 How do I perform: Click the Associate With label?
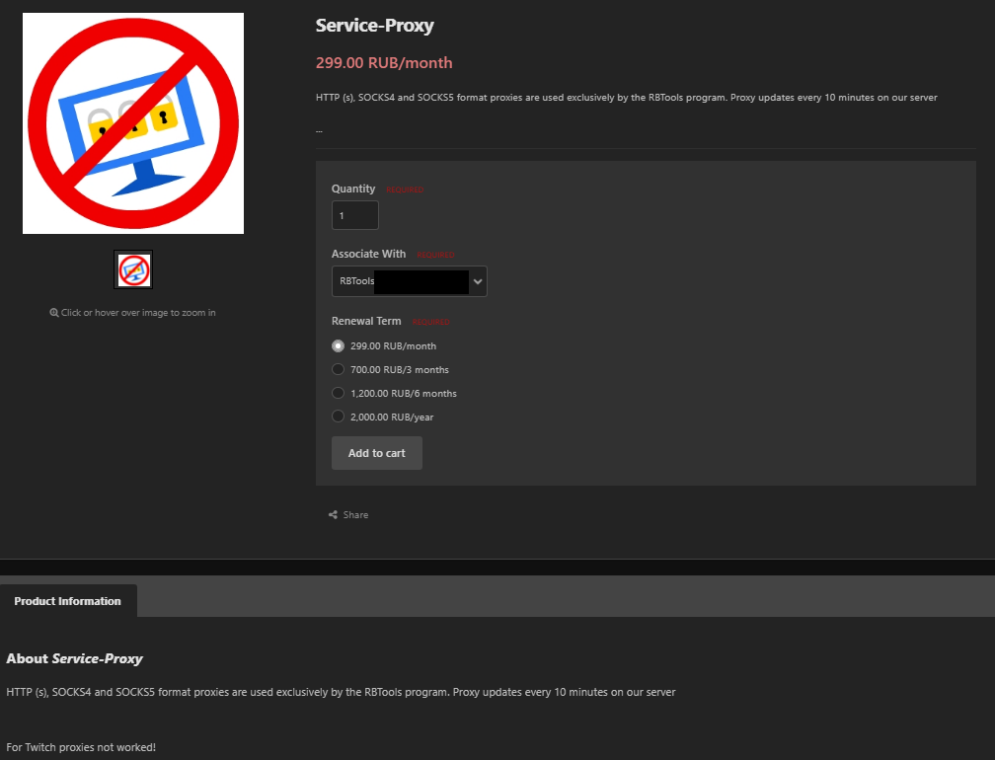pos(368,254)
